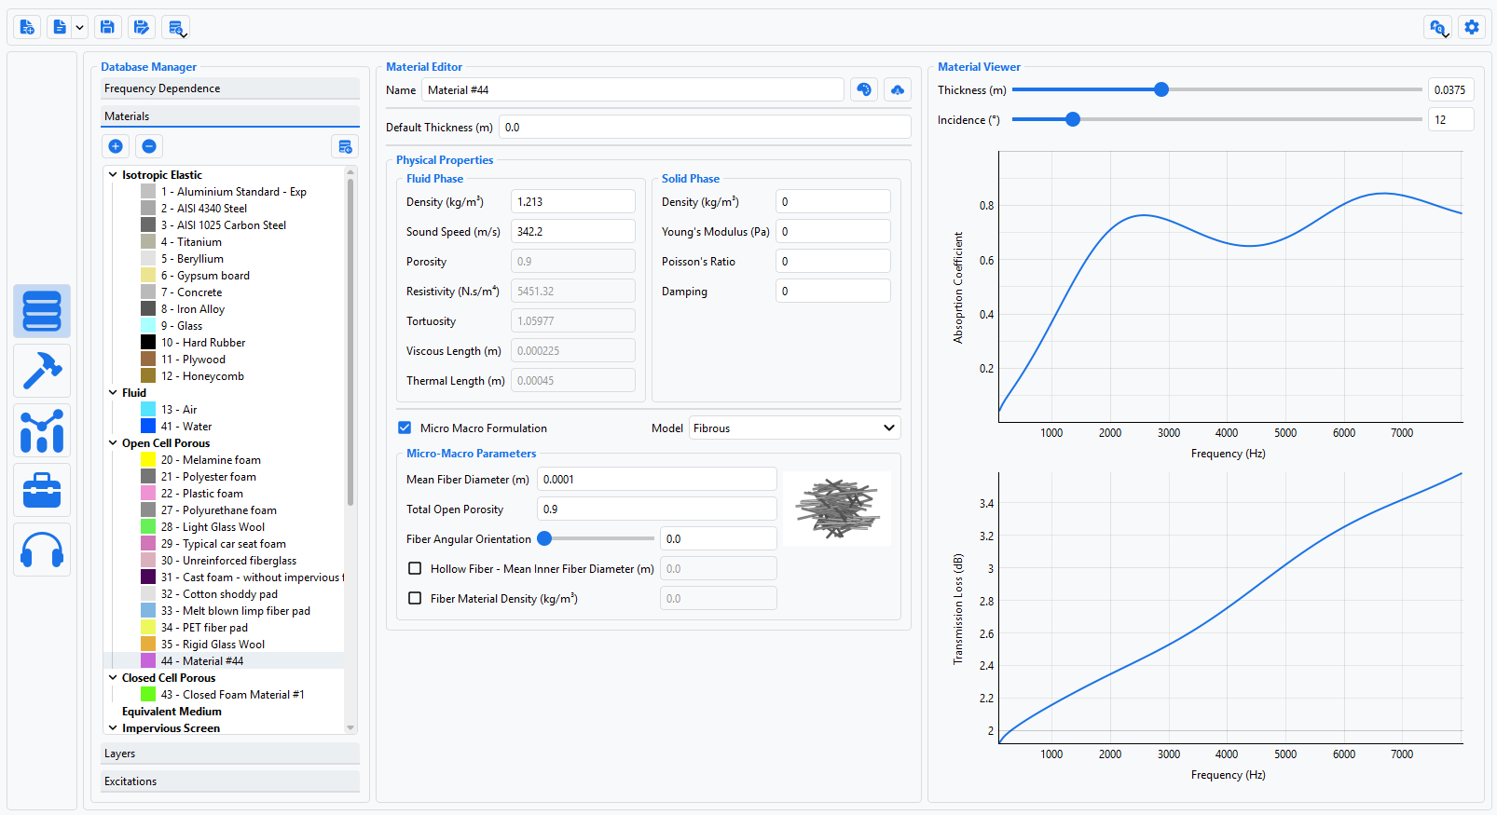Click the database export icon in toolbar
Screen dimensions: 1497x815
(175, 27)
